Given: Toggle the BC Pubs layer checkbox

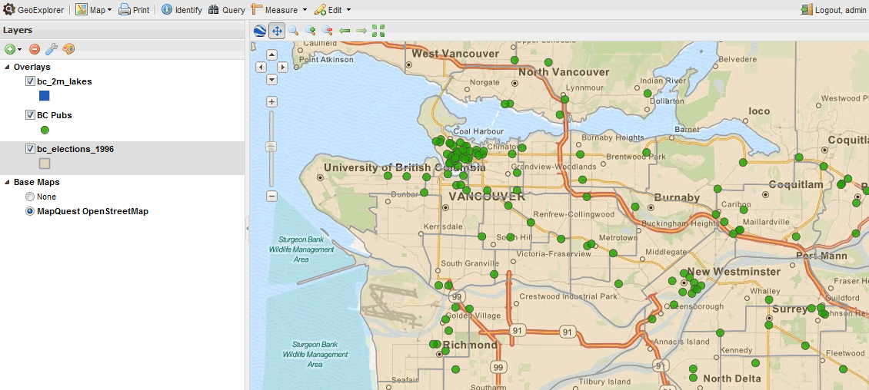Looking at the screenshot, I should (30, 115).
